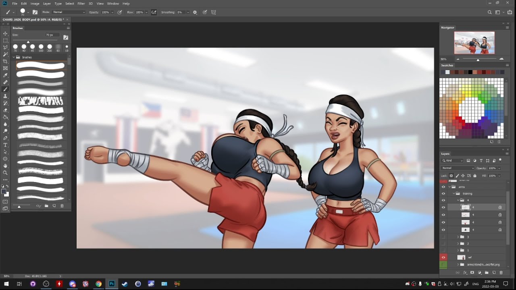Click Add a layer style fx icon
Image resolution: width=516 pixels, height=290 pixels.
pyautogui.click(x=465, y=273)
